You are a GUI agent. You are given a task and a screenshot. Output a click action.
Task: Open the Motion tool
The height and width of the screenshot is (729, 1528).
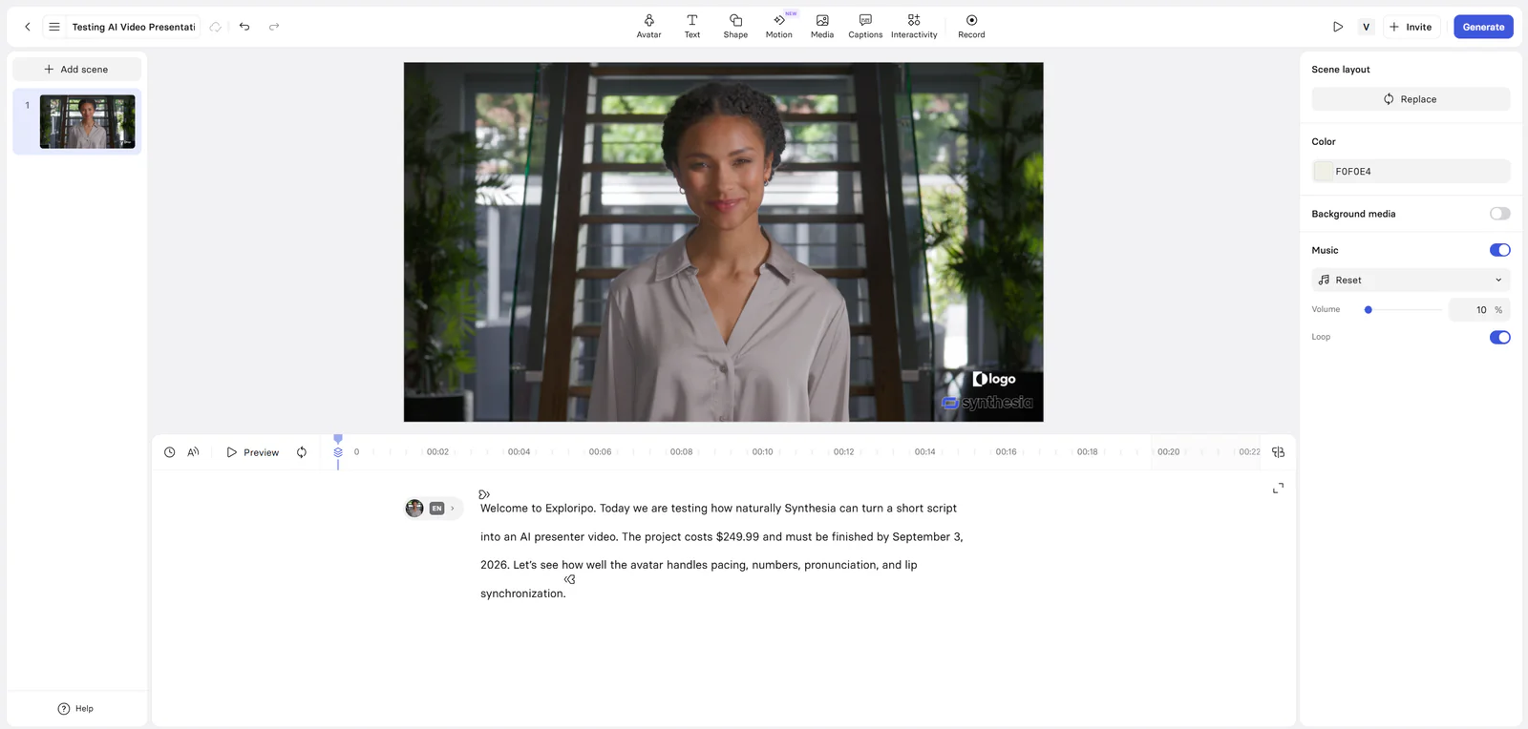tap(779, 27)
